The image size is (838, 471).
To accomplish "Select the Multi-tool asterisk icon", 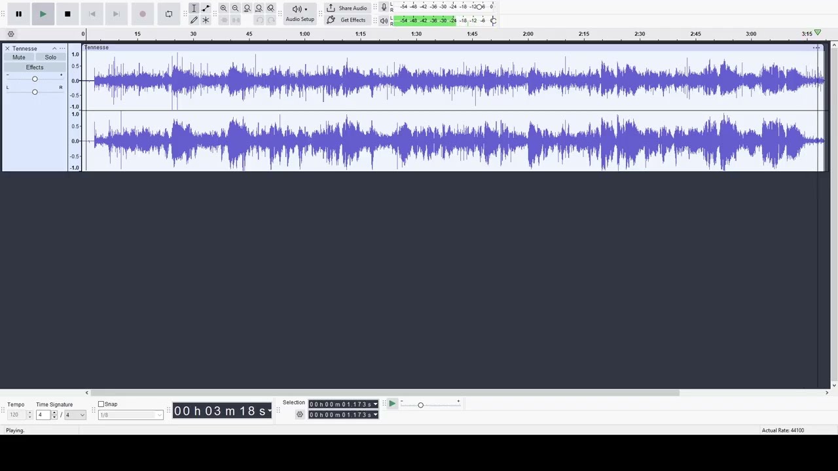I will click(x=206, y=20).
